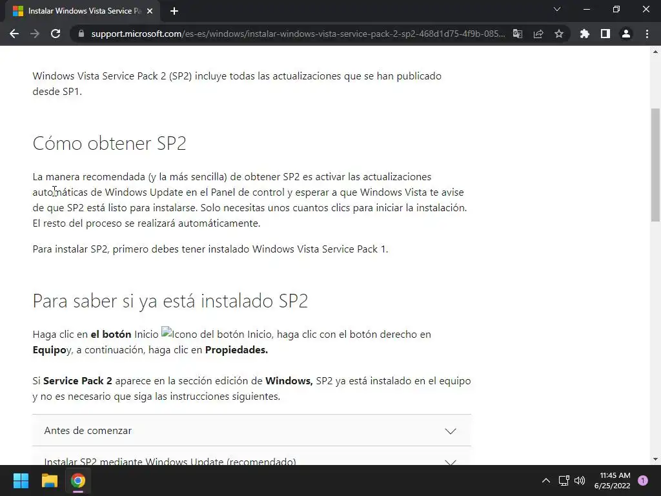Show hidden system tray icons
661x496 pixels.
tap(545, 480)
